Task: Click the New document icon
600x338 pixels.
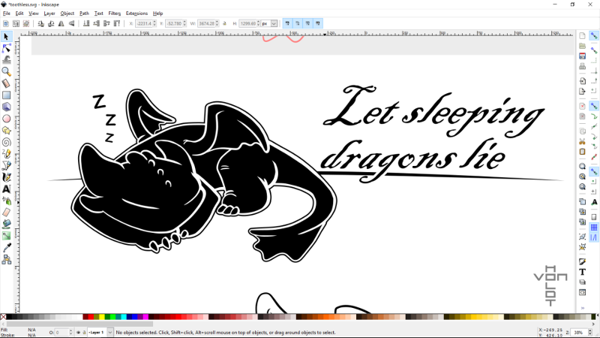Action: [x=583, y=36]
